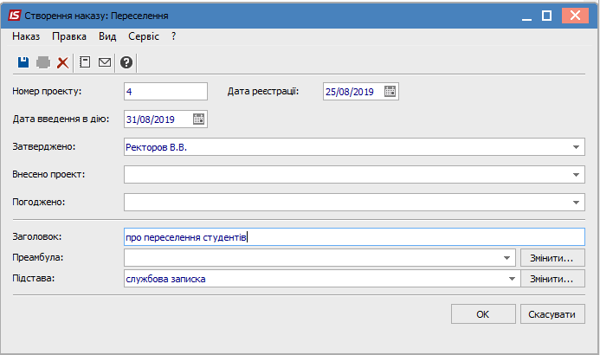Click Змінити button next to Преамбула

[x=552, y=258]
